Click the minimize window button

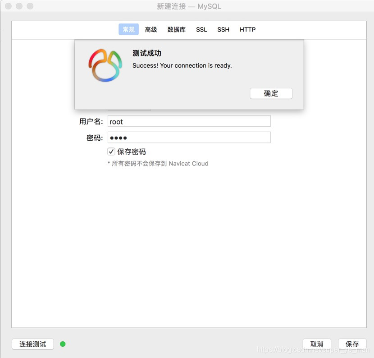[x=19, y=6]
